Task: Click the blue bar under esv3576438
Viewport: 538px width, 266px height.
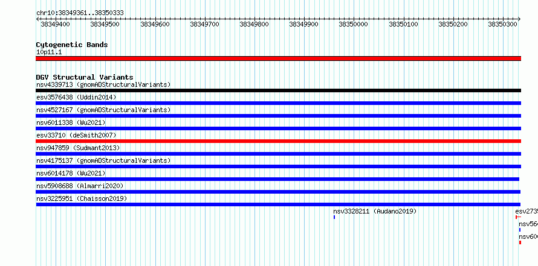Action: 278,103
